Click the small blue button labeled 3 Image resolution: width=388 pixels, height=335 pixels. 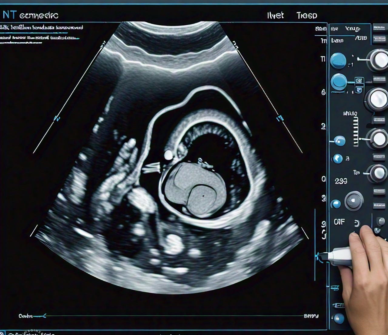(337, 159)
